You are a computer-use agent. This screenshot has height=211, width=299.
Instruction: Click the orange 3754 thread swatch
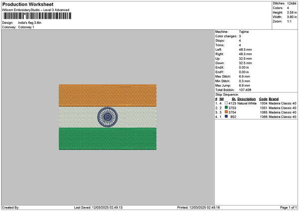click(x=226, y=112)
